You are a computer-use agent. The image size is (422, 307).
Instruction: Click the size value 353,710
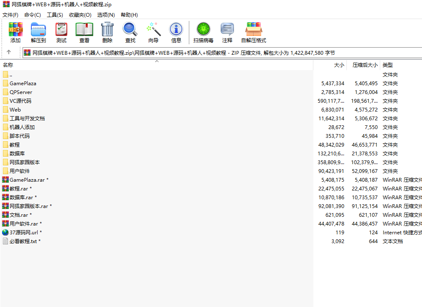pos(335,136)
